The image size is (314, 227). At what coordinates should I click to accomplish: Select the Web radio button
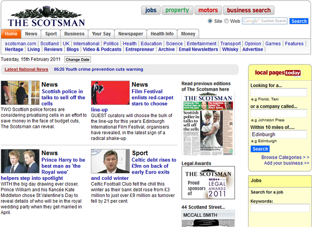226,21
